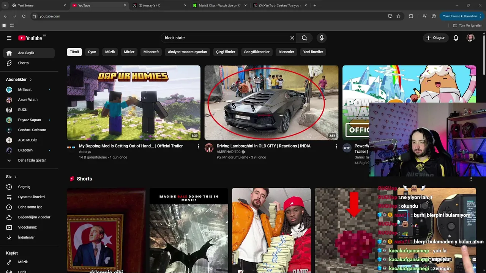Open Oynatma listeleri playlists
Screen dimensions: 486x273
point(29,197)
